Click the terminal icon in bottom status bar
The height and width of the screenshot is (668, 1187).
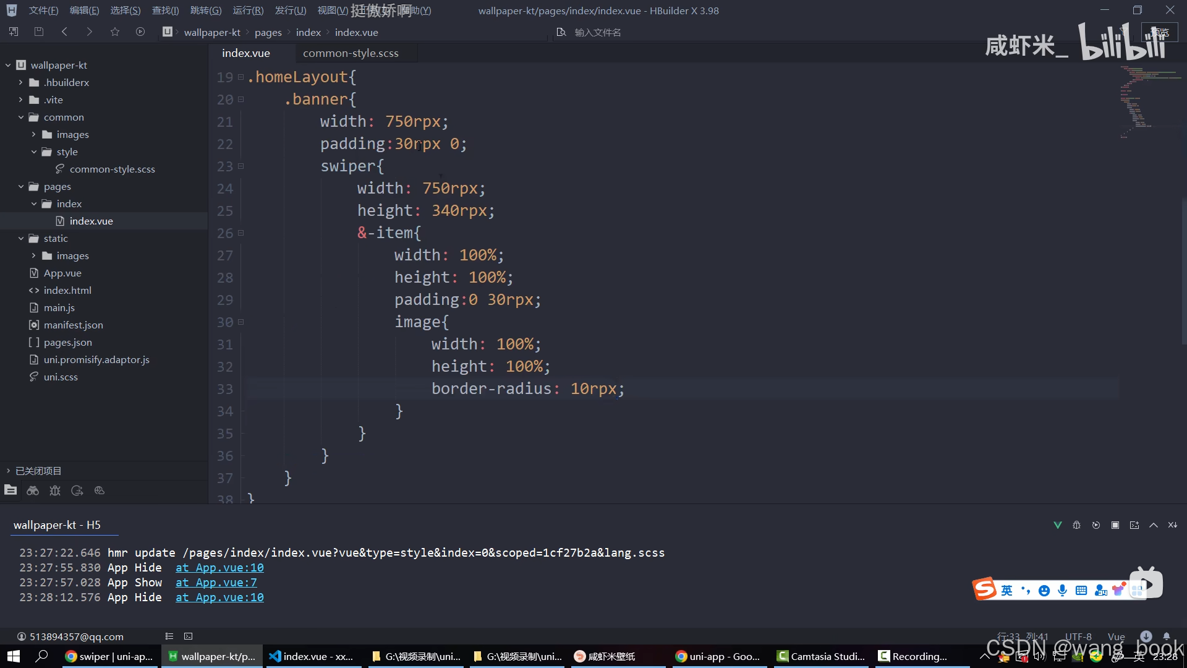coord(189,636)
